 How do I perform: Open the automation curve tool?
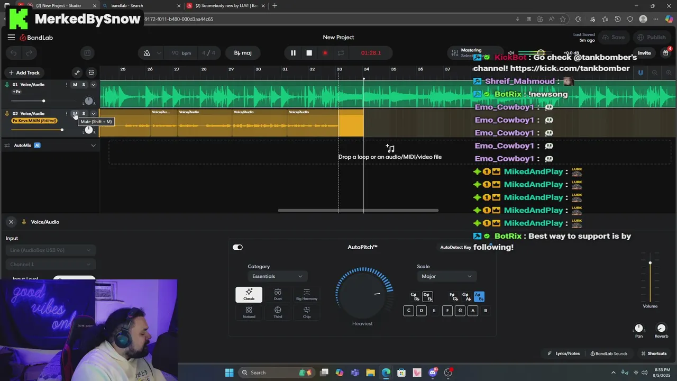point(77,72)
